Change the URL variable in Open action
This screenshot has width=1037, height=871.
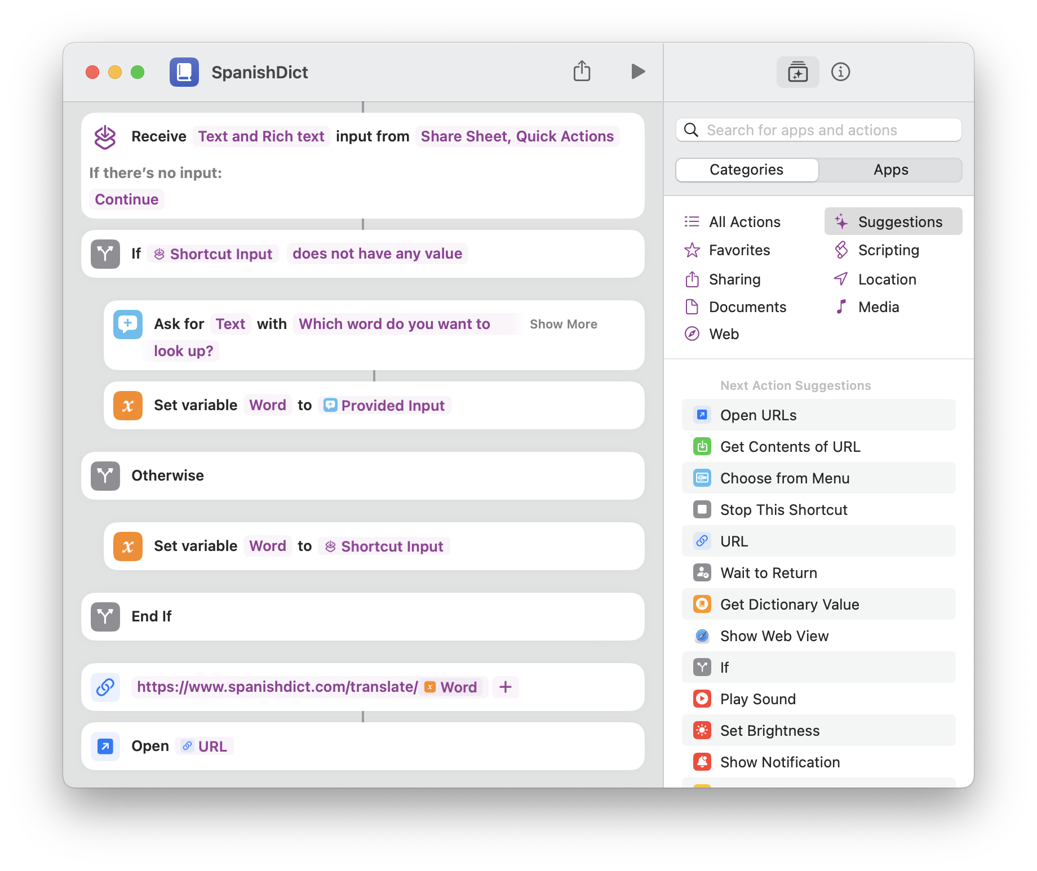click(205, 746)
